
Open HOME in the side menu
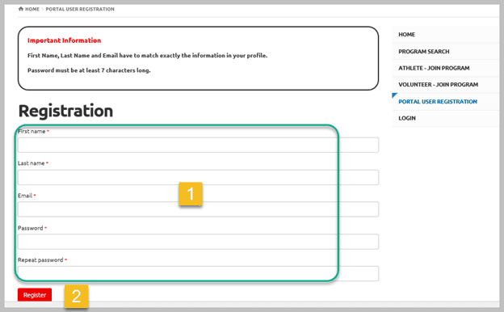tap(406, 35)
